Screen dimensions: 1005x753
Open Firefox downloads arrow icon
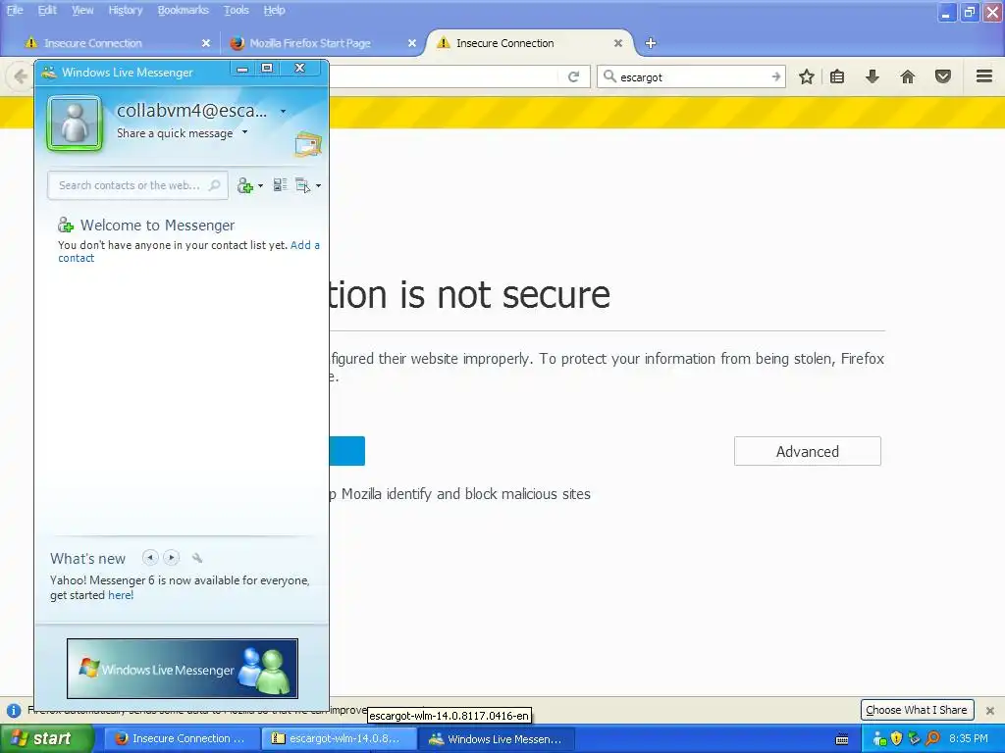tap(872, 76)
